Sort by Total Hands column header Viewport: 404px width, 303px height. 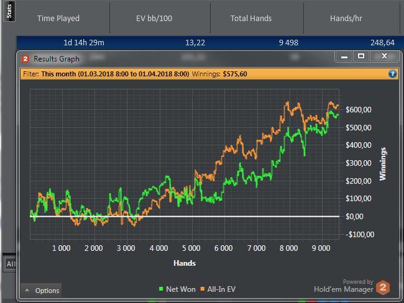pyautogui.click(x=251, y=18)
